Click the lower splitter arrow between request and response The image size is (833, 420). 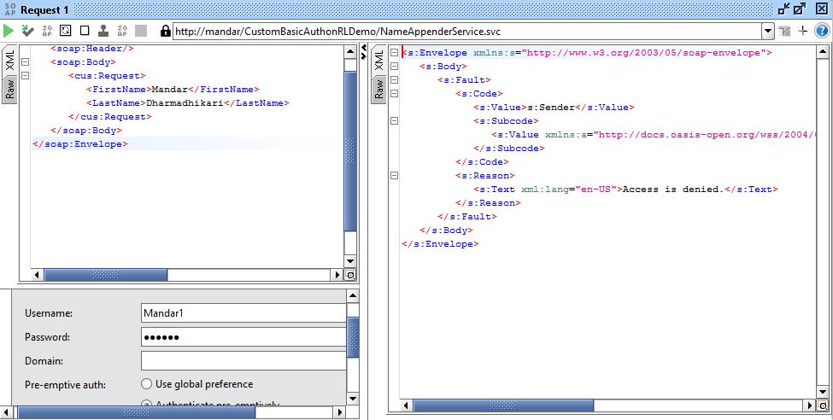click(x=364, y=55)
